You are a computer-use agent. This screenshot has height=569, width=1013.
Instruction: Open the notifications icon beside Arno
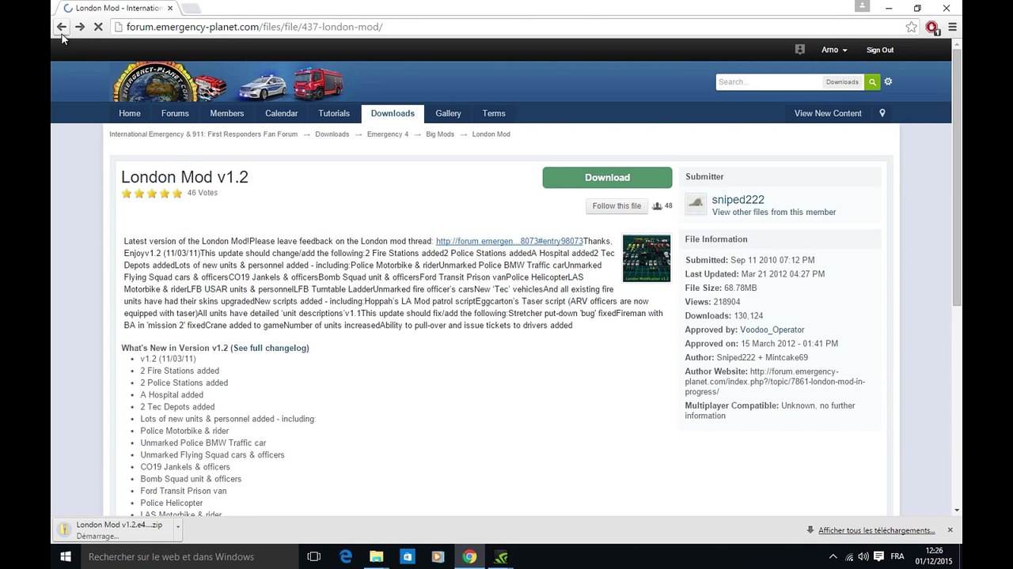click(800, 50)
